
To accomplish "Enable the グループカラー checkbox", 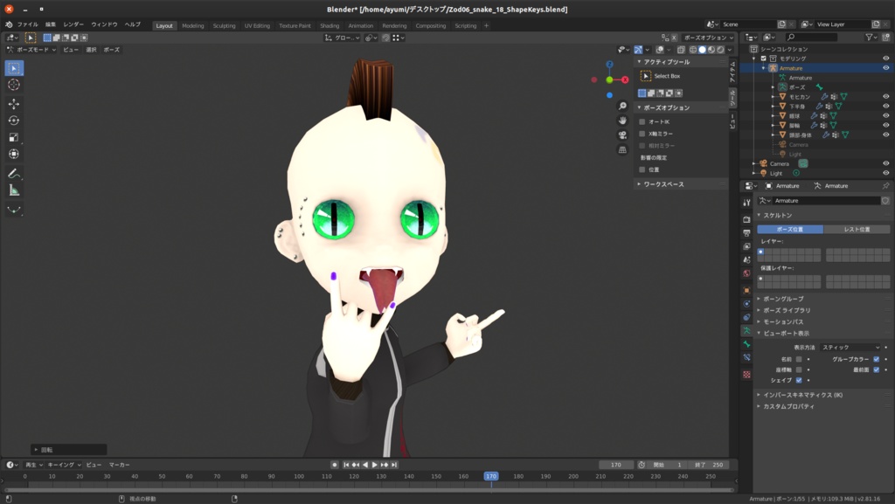I will coord(875,360).
